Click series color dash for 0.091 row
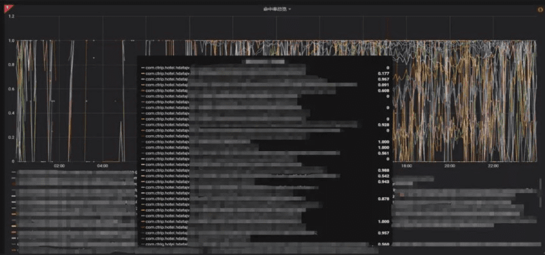545x255 pixels. 142,85
